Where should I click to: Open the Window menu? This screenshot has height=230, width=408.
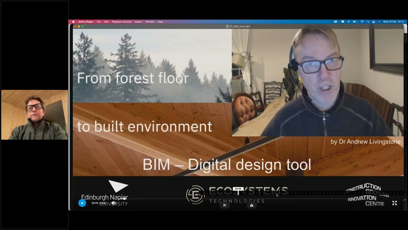[x=150, y=22]
